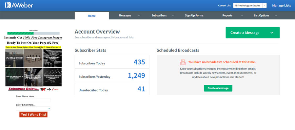The height and width of the screenshot is (130, 295).
Task: Open the Subscribers menu
Action: (159, 15)
